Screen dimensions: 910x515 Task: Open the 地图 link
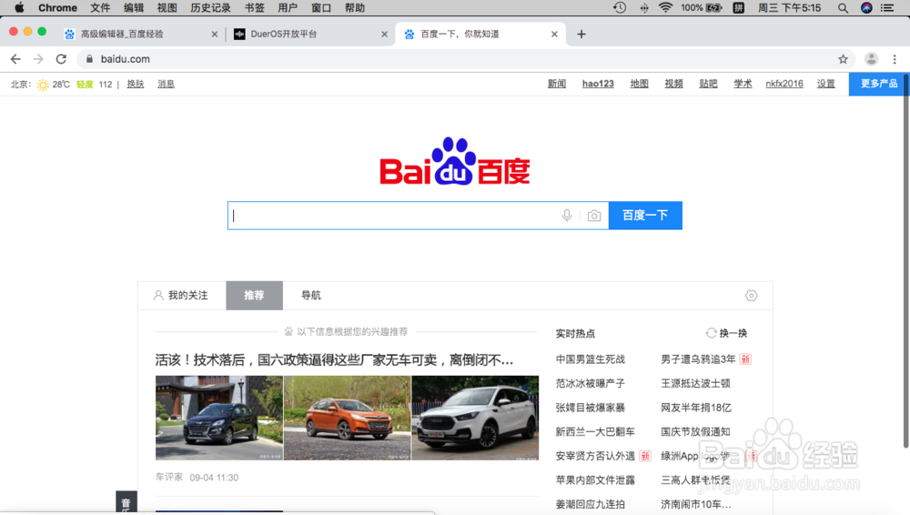pyautogui.click(x=639, y=84)
